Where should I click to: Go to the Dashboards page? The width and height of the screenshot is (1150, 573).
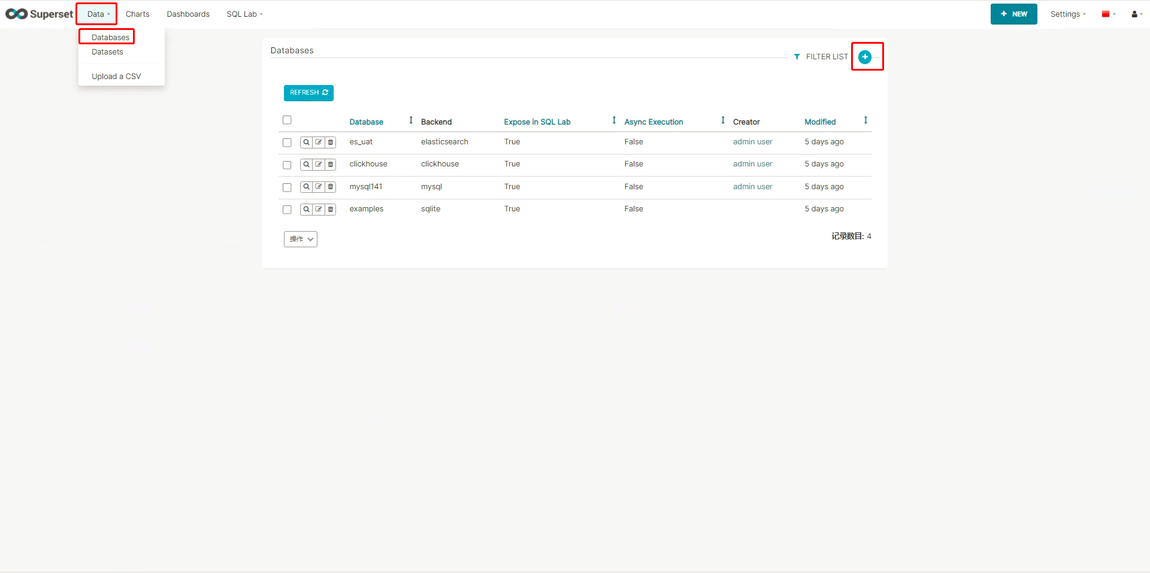[188, 14]
